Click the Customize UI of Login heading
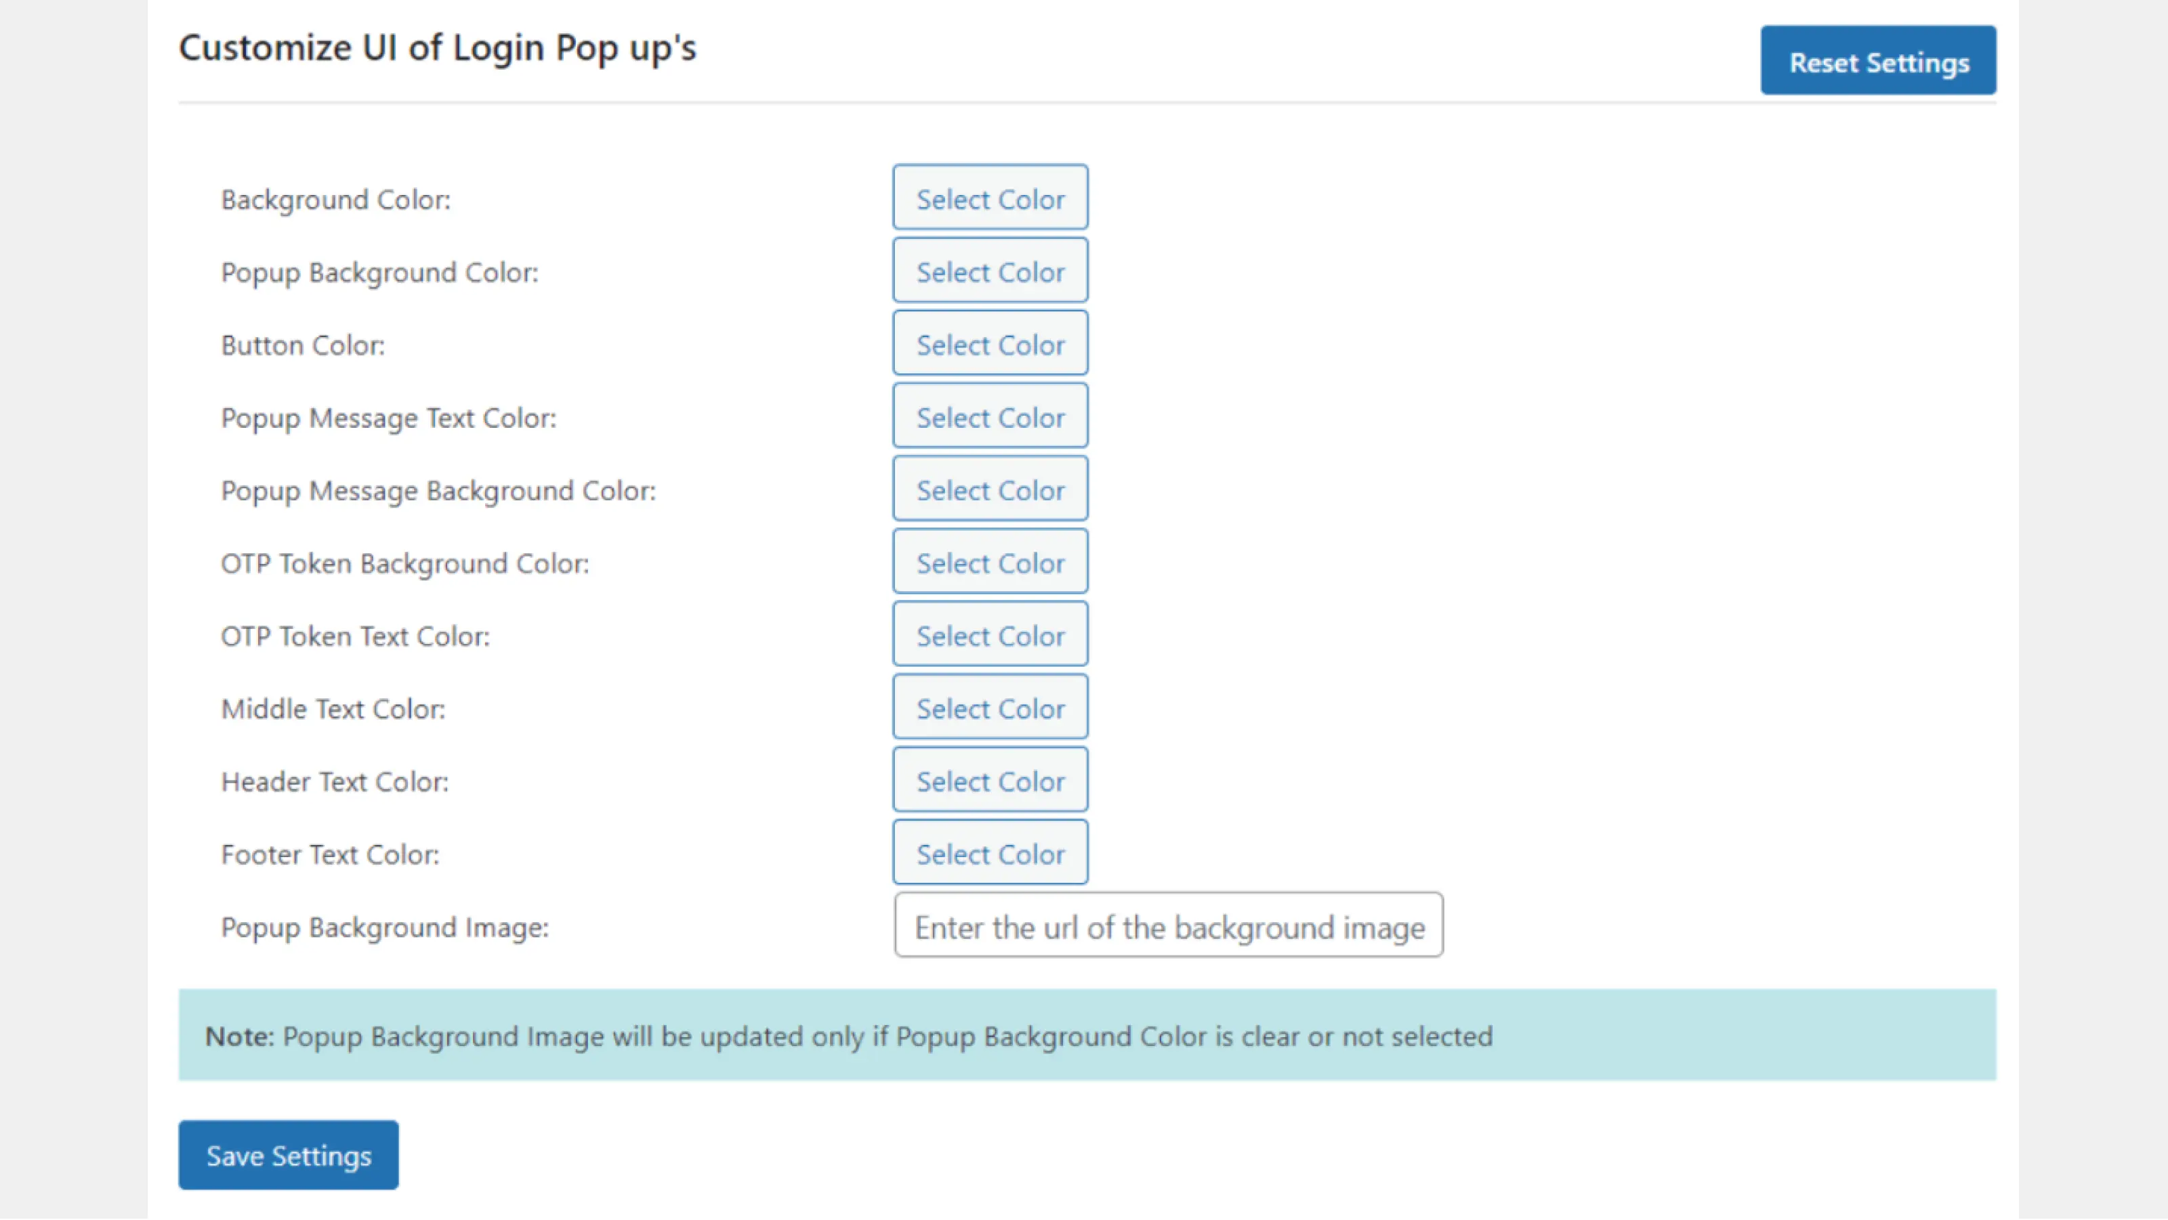The image size is (2168, 1220). click(x=438, y=48)
